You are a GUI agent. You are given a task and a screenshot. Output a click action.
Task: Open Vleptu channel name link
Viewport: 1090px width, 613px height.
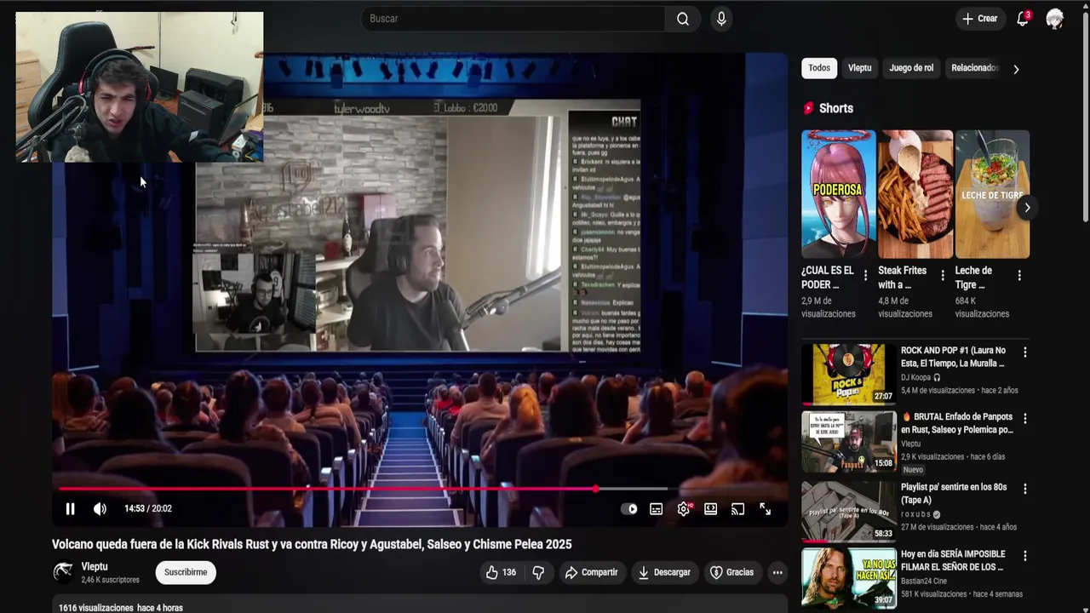click(x=95, y=566)
